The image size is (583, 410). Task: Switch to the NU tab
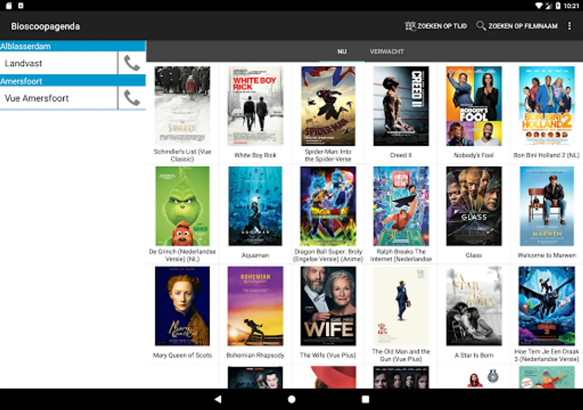342,51
